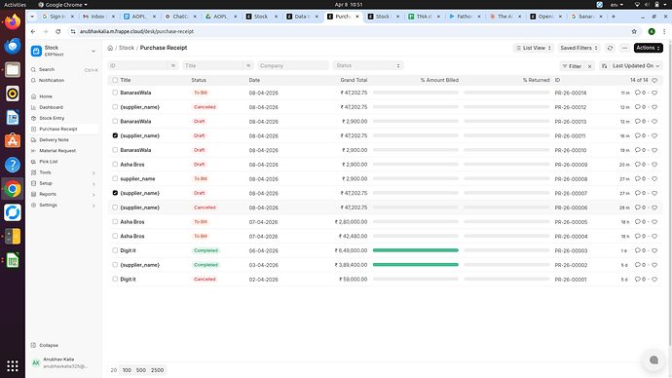The height and width of the screenshot is (378, 672).
Task: Open LibreOffice Writer from dock
Action: [13, 118]
